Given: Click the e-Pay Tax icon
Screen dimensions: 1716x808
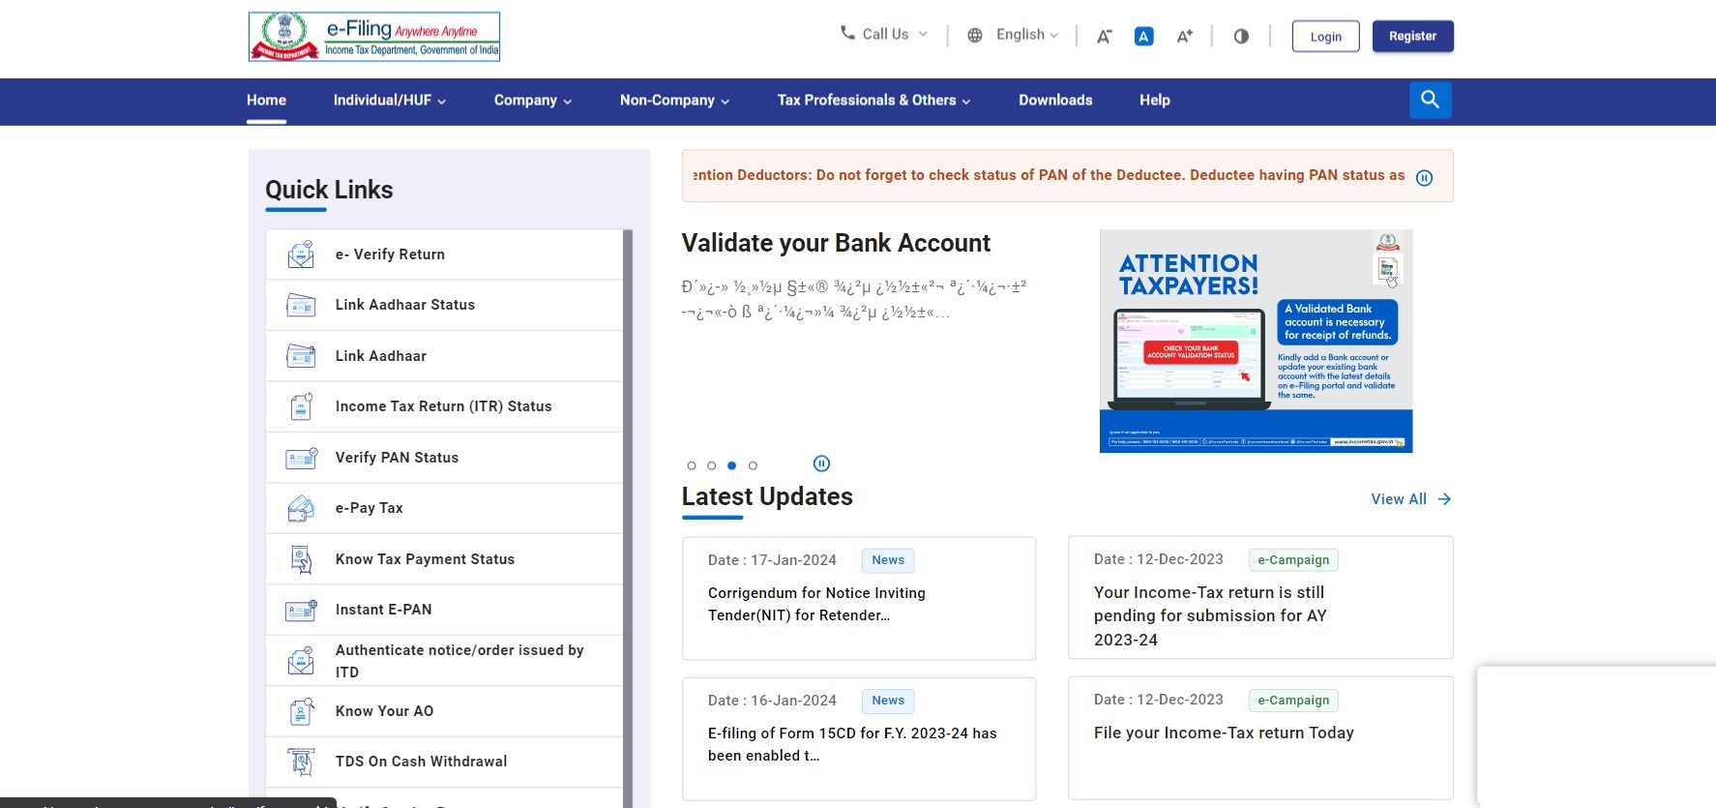Looking at the screenshot, I should [x=301, y=508].
